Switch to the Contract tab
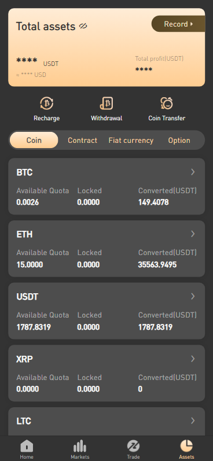Viewport: 213px width, 461px height. click(82, 140)
